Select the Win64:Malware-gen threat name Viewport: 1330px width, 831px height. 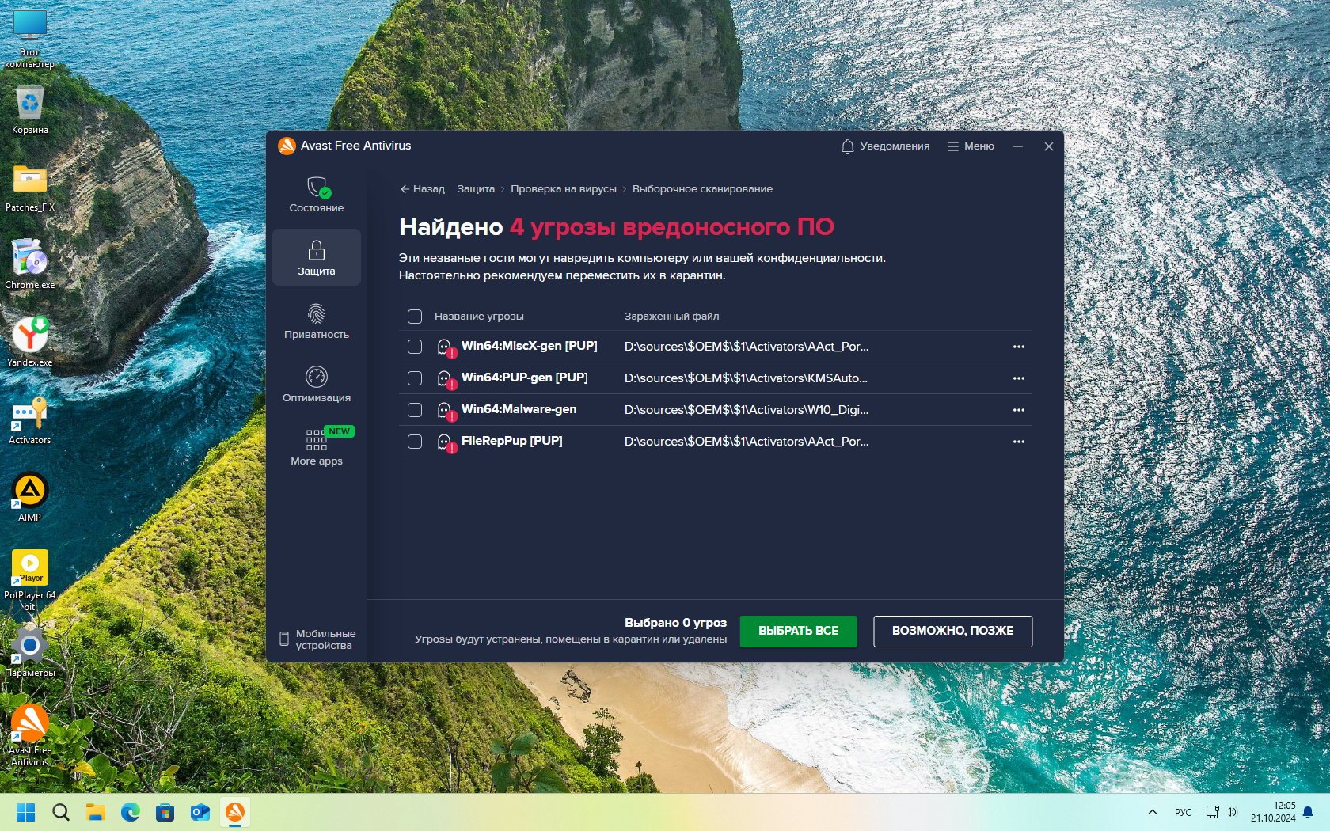pyautogui.click(x=519, y=410)
